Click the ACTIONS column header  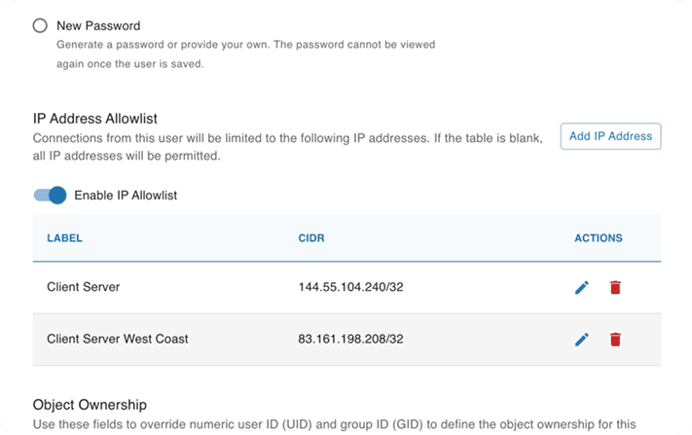598,238
